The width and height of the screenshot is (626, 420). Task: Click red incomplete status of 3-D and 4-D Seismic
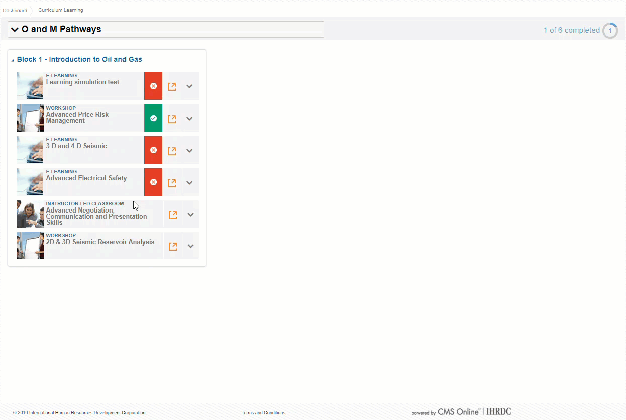coord(153,150)
